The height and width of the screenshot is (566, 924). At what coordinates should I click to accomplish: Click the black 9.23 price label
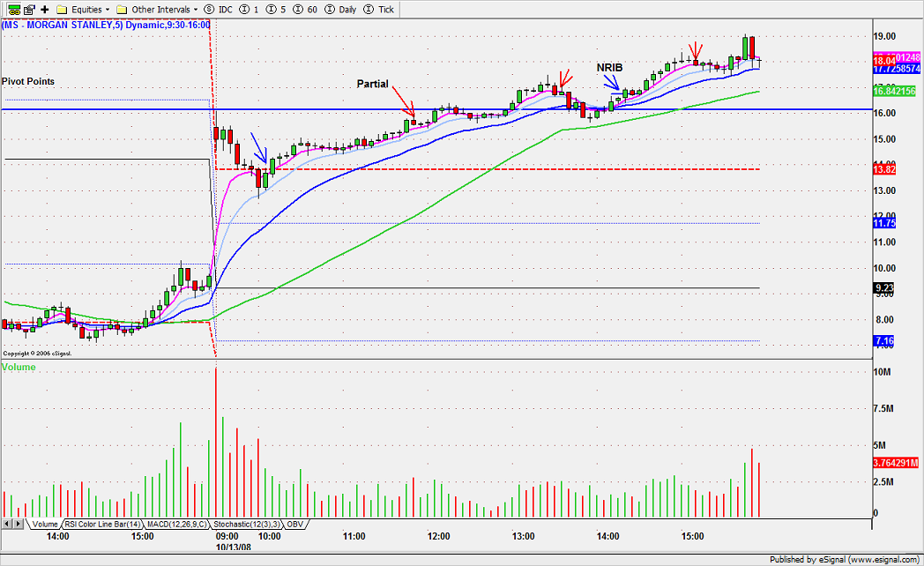883,288
